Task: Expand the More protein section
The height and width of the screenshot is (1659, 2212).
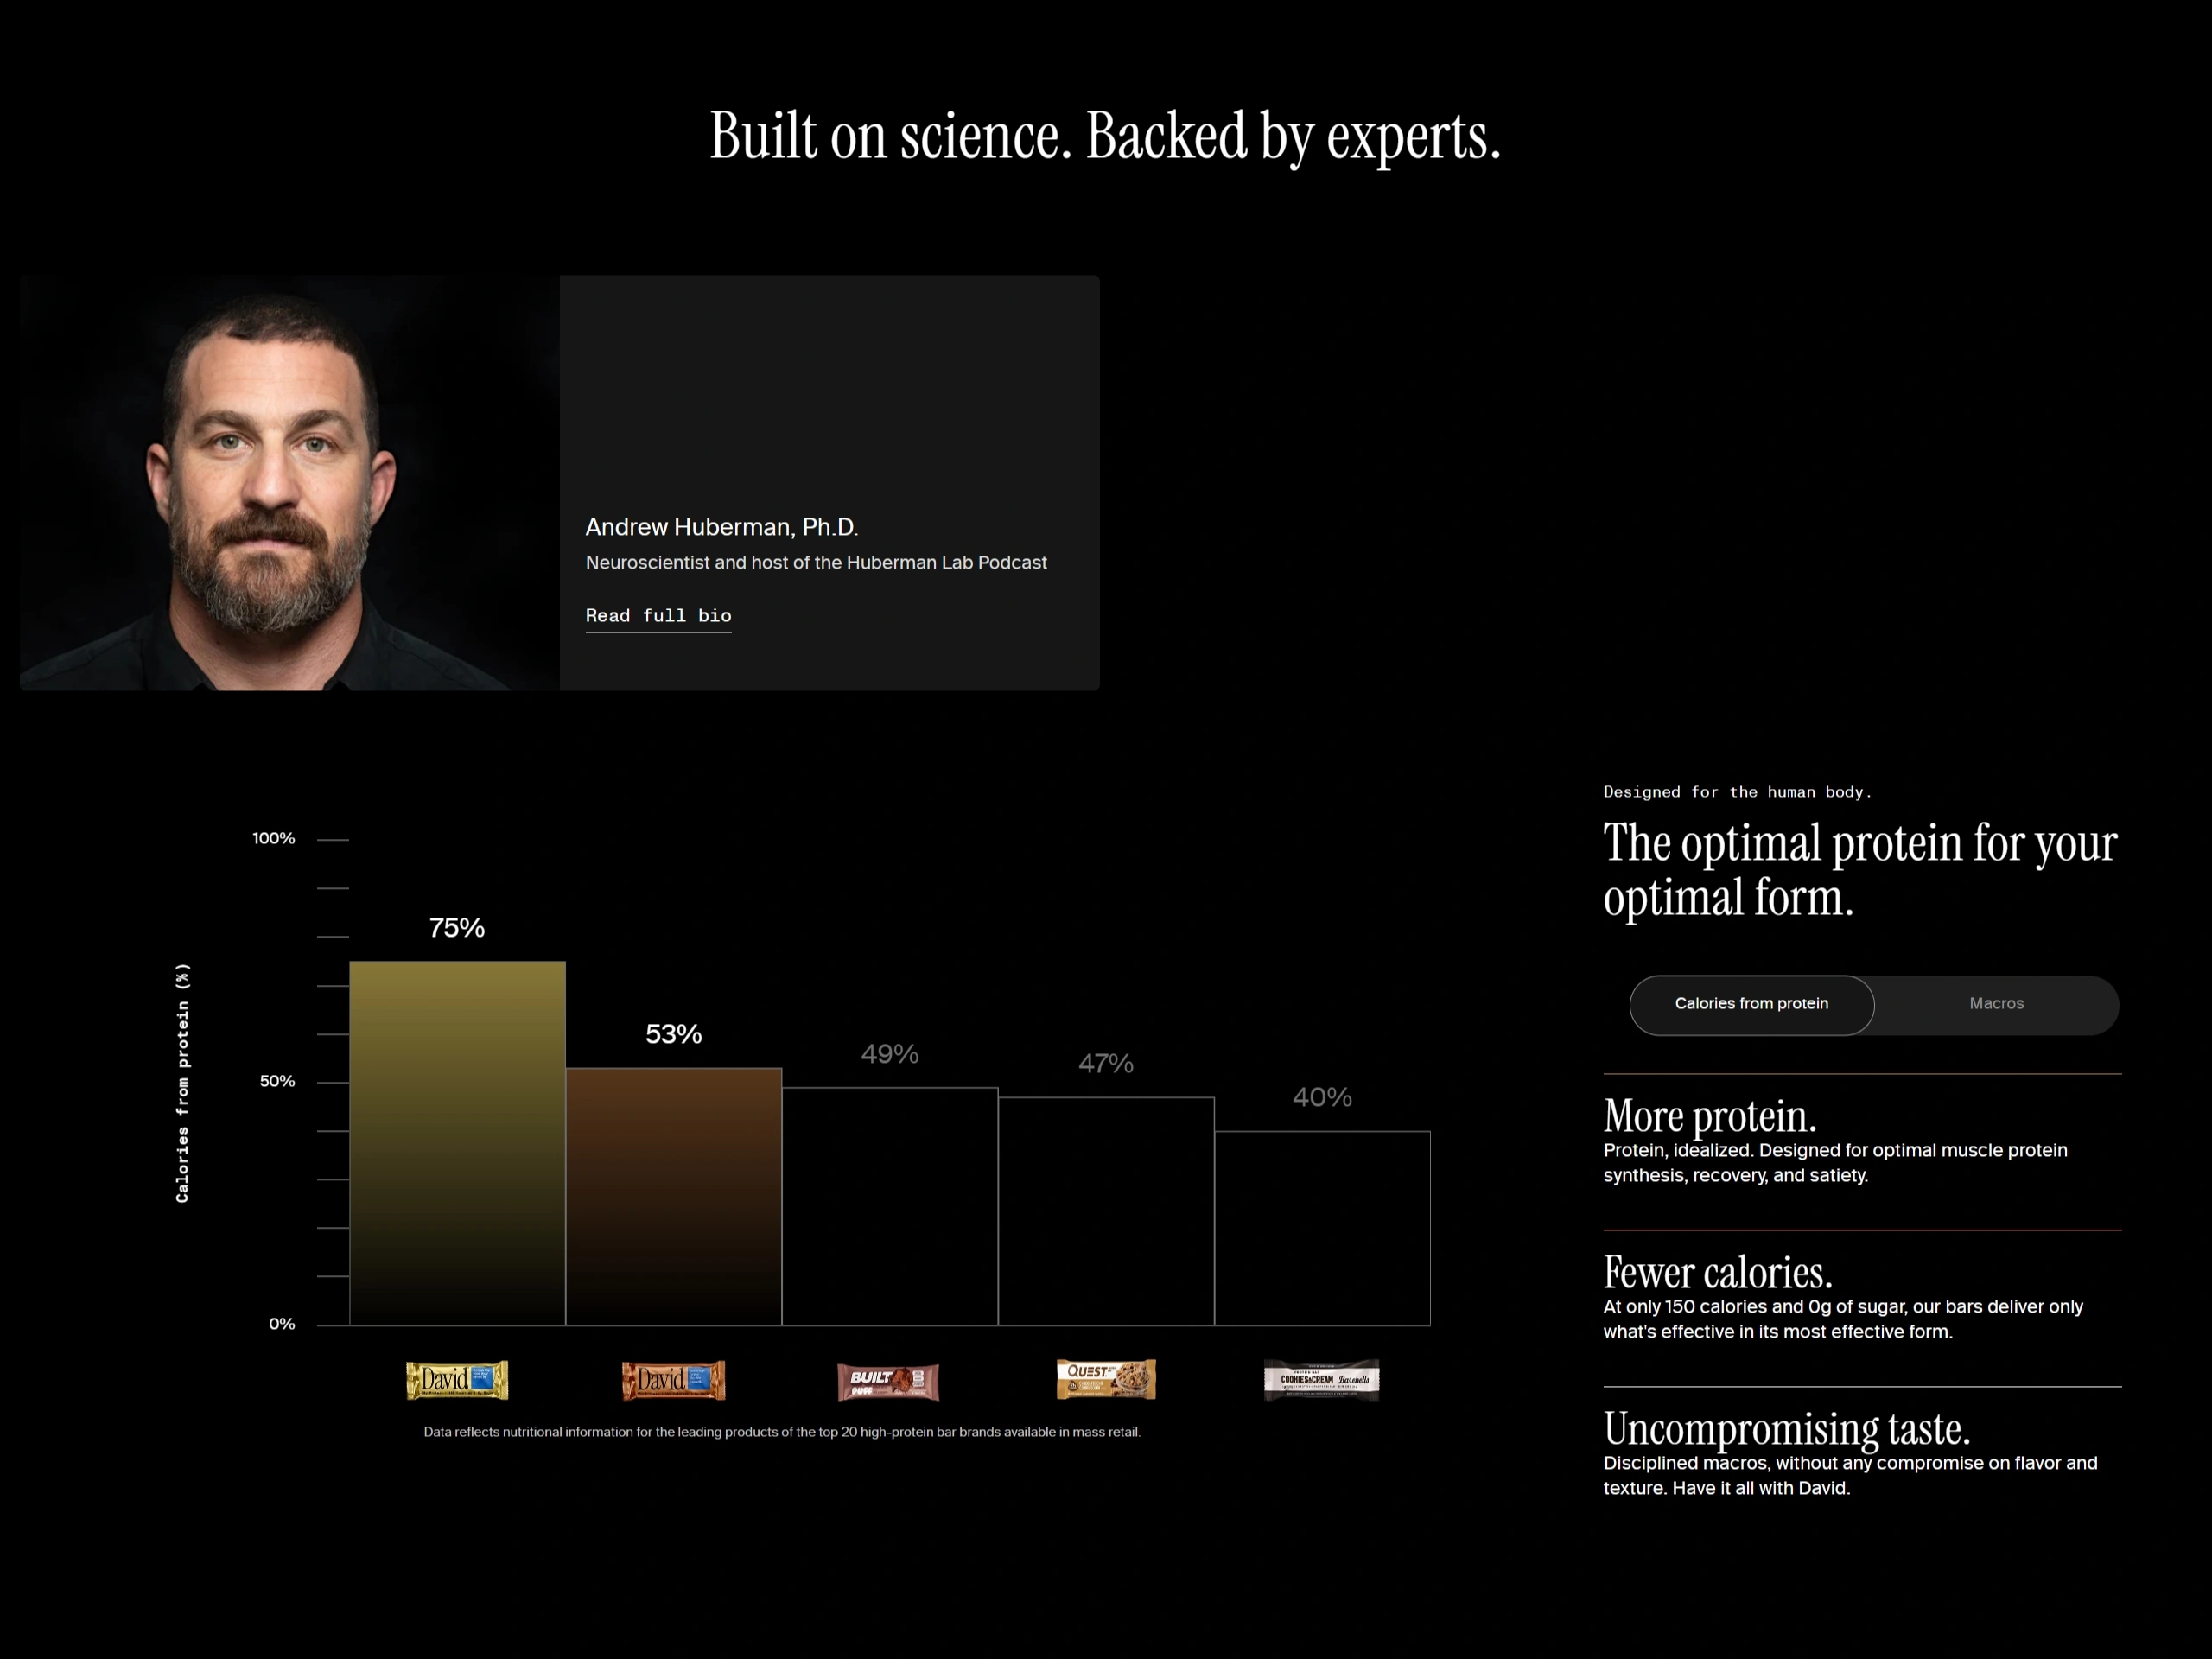Action: 1709,1116
